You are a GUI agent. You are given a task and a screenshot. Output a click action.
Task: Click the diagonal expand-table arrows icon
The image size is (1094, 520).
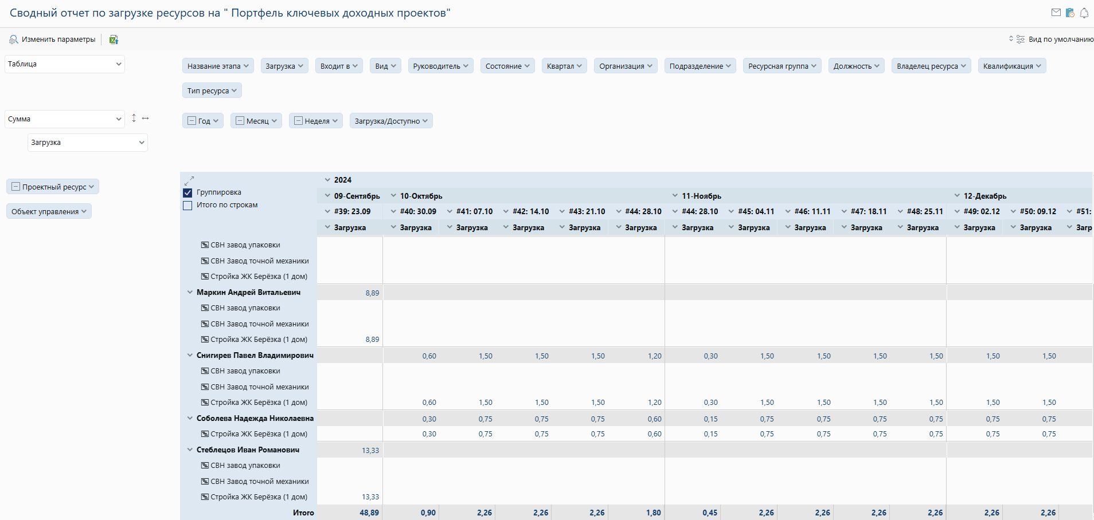click(x=189, y=180)
